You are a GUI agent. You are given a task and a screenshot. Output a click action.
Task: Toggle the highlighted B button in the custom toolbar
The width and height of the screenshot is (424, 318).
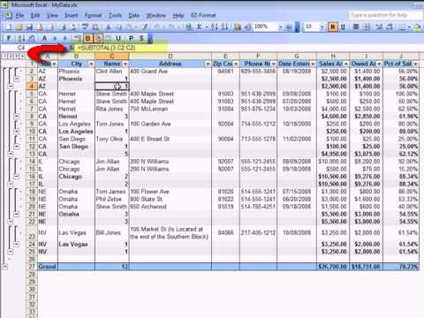[87, 38]
